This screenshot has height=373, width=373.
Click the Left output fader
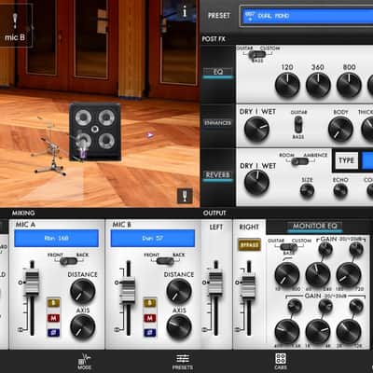tap(215, 283)
